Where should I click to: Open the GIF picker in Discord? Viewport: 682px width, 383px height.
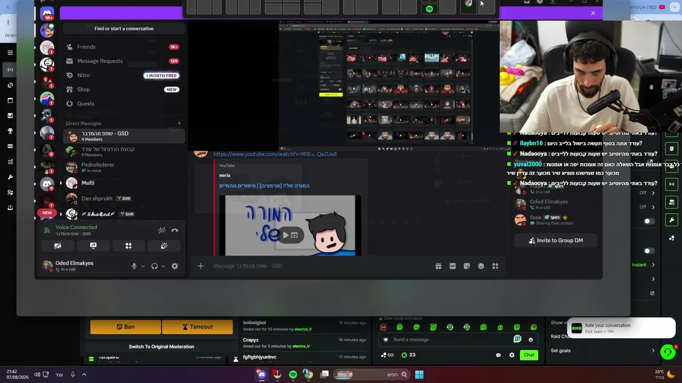coord(453,266)
